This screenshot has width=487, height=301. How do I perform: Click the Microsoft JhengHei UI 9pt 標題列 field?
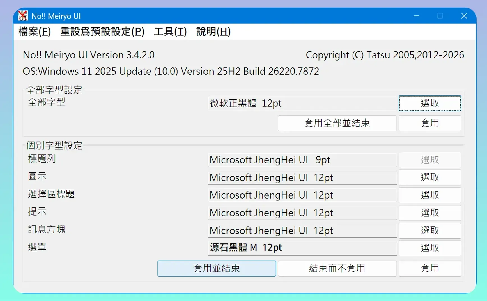tap(302, 160)
